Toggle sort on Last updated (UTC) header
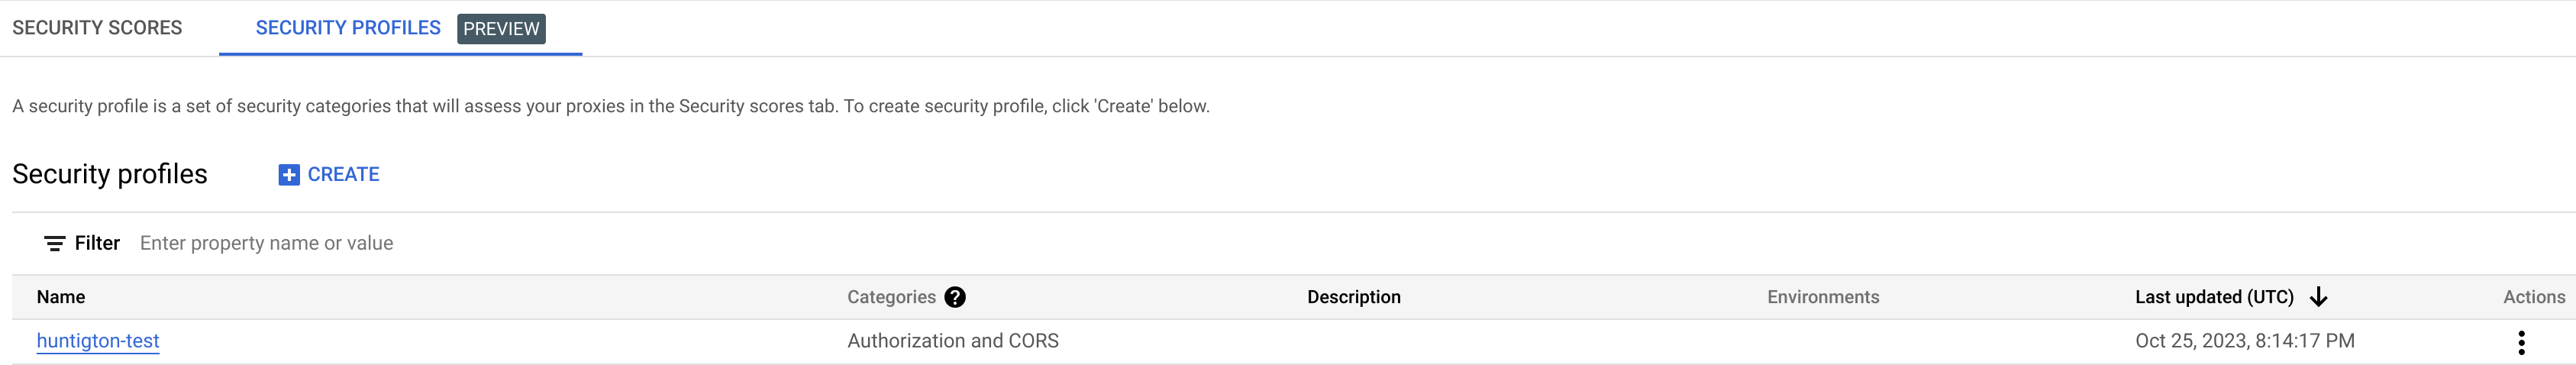 (x=2214, y=297)
